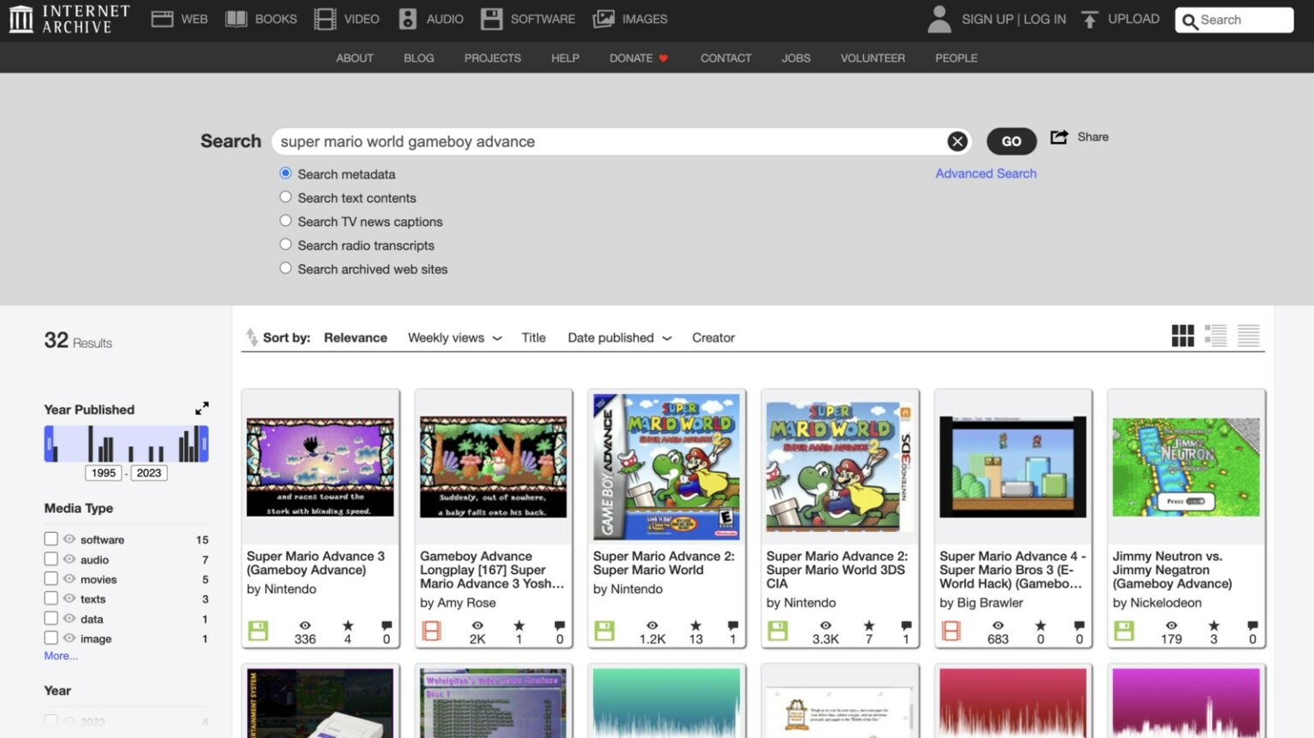The width and height of the screenshot is (1314, 738).
Task: Go to the PROJECTS menu item
Action: [x=492, y=58]
